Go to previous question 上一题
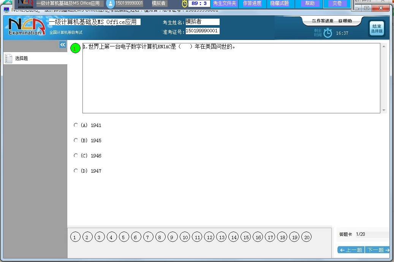Image resolution: width=394 pixels, height=262 pixels. point(351,250)
